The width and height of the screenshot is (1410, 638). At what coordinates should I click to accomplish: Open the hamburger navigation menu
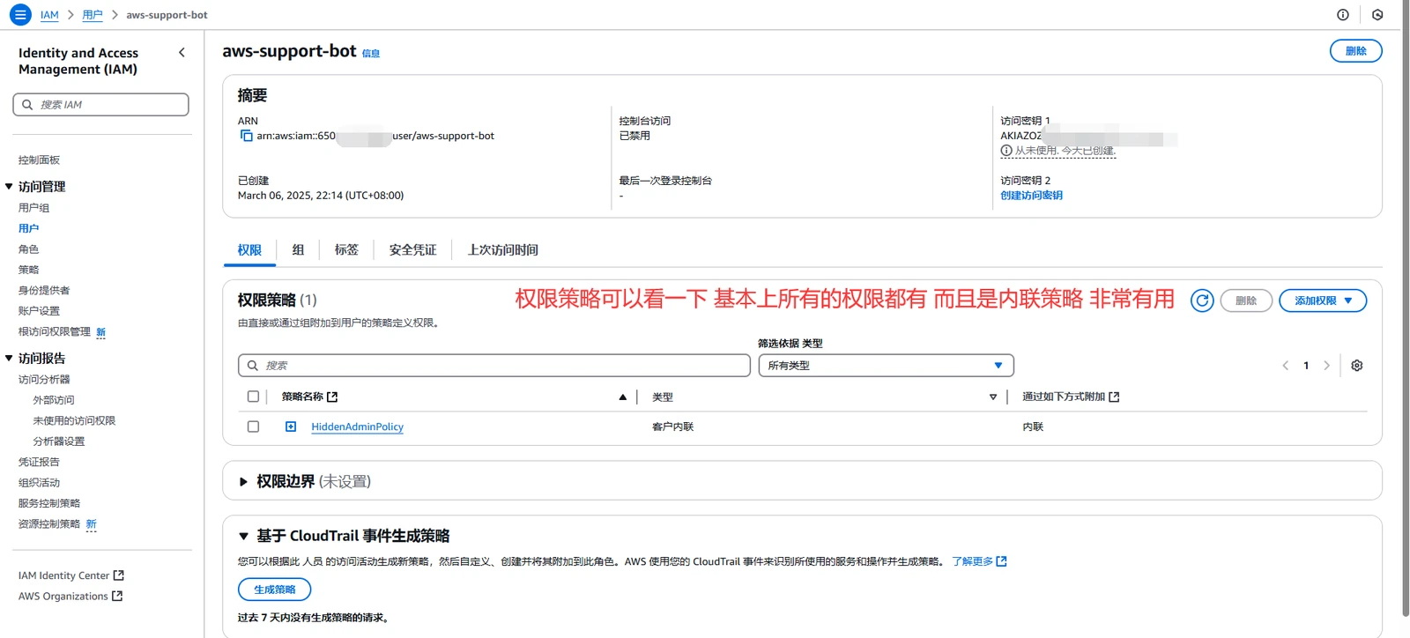pyautogui.click(x=20, y=15)
